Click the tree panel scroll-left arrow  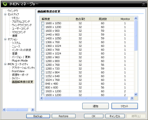point(4,110)
